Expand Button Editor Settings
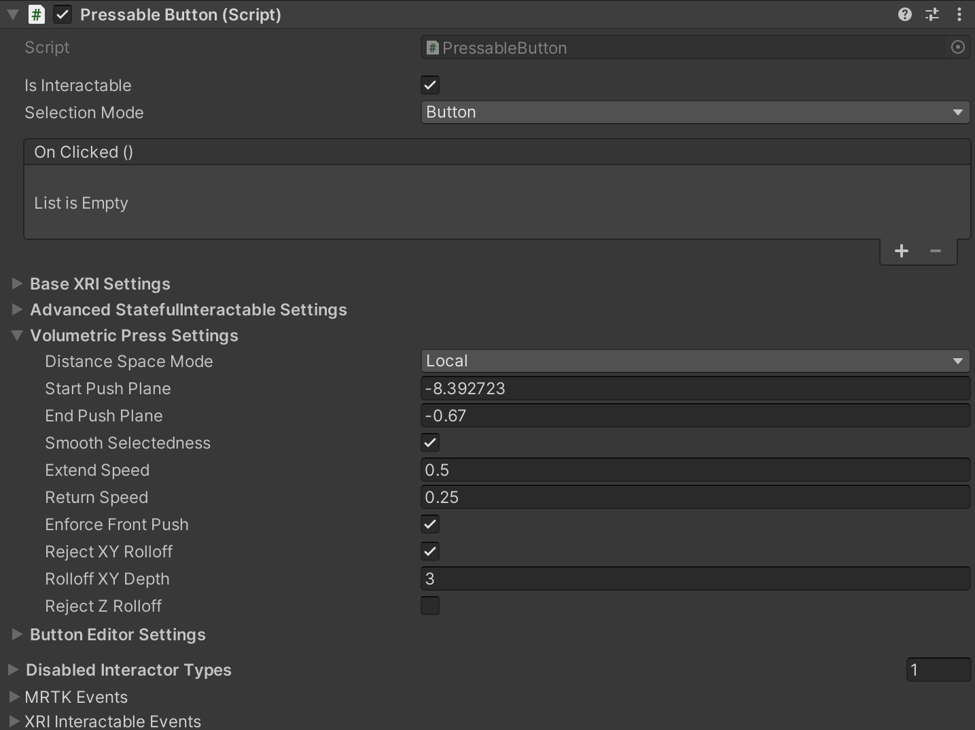Viewport: 975px width, 730px height. pos(18,634)
